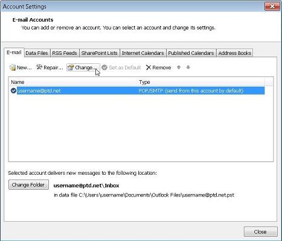The width and height of the screenshot is (282, 241).
Task: Open the RSS Feeds tab
Action: coord(65,53)
